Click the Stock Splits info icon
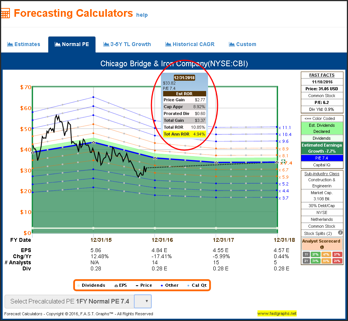The height and width of the screenshot is (321, 348). 340,233
